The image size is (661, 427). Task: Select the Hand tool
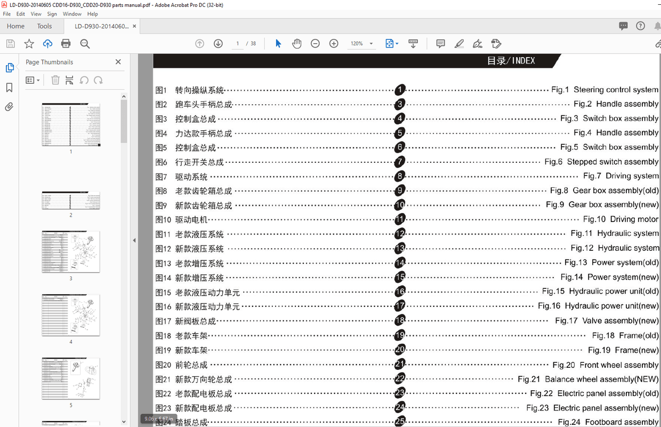tap(296, 43)
